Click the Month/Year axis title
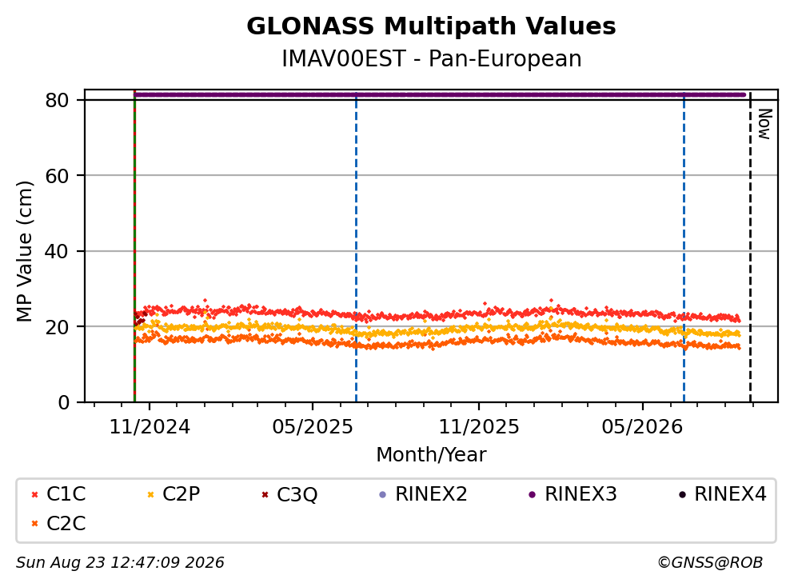 (431, 455)
